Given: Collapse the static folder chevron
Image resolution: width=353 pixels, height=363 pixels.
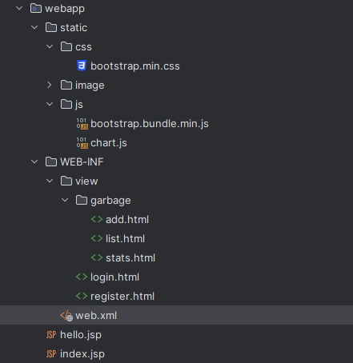Looking at the screenshot, I should pos(34,27).
